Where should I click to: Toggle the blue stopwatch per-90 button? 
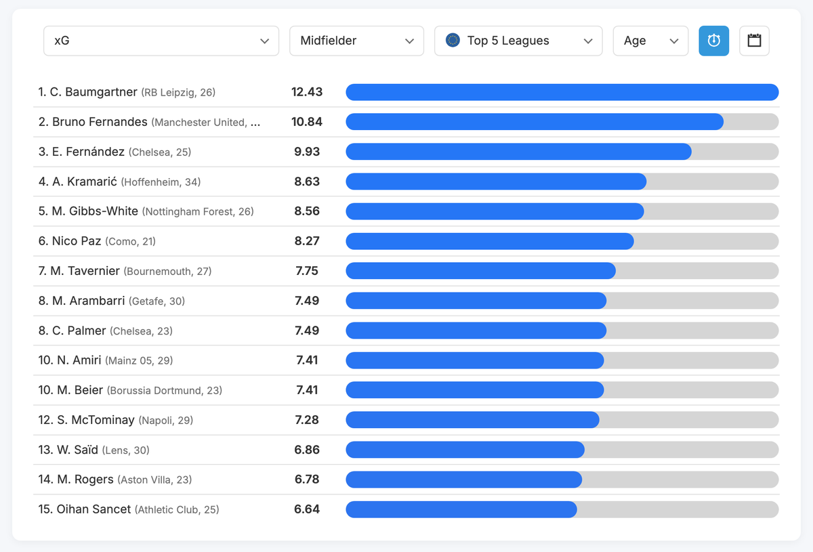(x=713, y=41)
